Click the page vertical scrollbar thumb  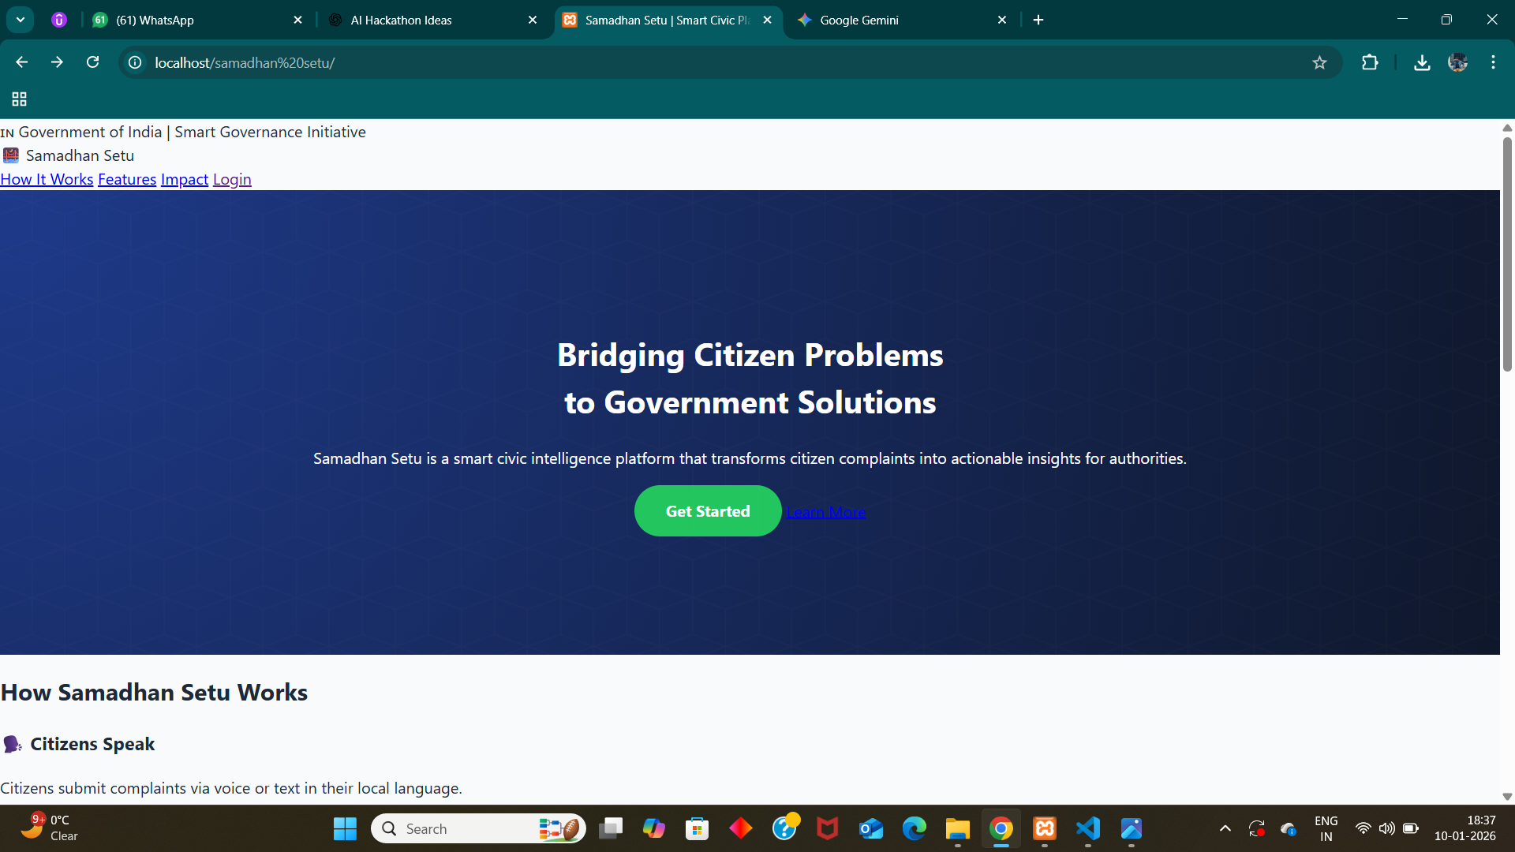point(1507,252)
